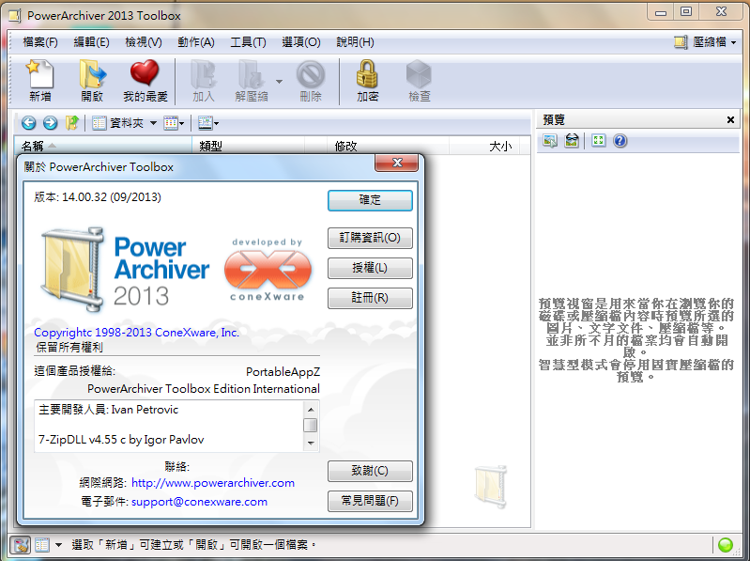The height and width of the screenshot is (561, 750).
Task: Click the green status indicator light
Action: pos(726,545)
